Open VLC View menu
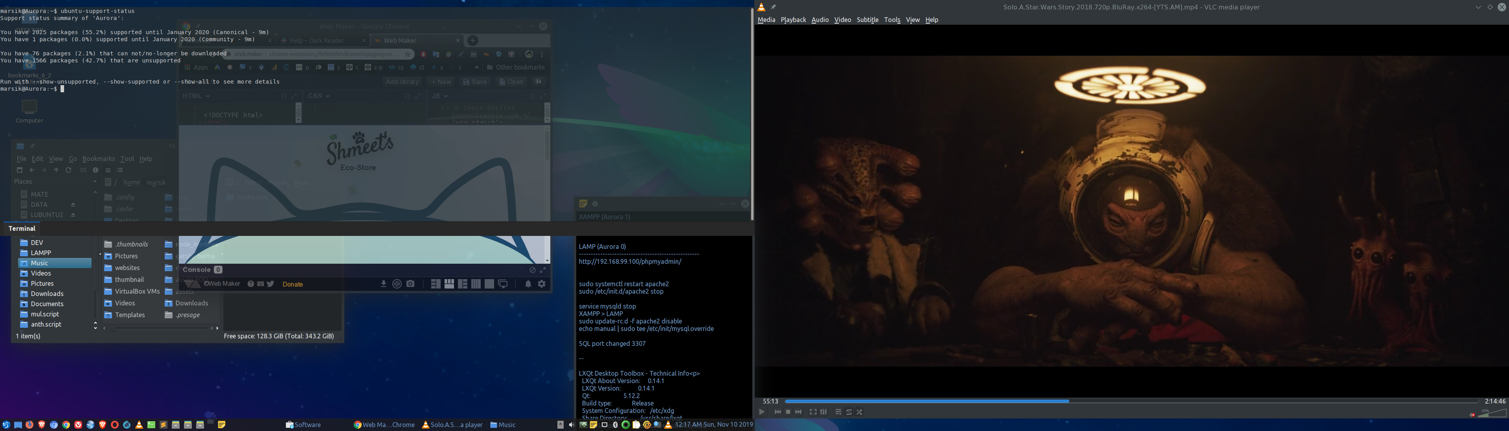The height and width of the screenshot is (431, 1509). pos(913,20)
